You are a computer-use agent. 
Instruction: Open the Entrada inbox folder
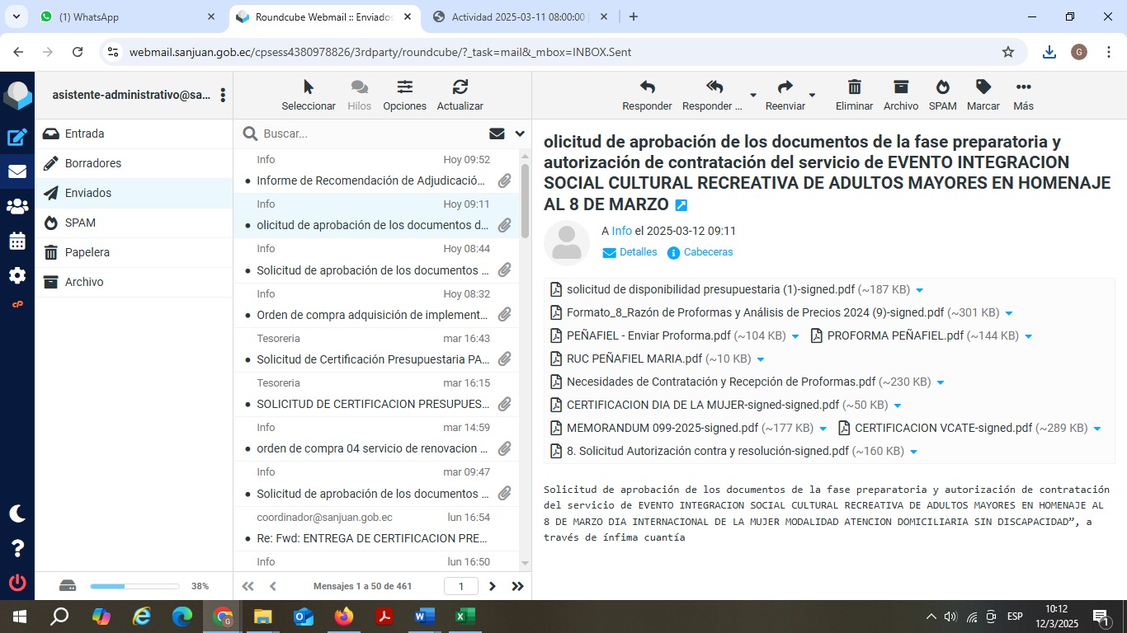tap(84, 134)
